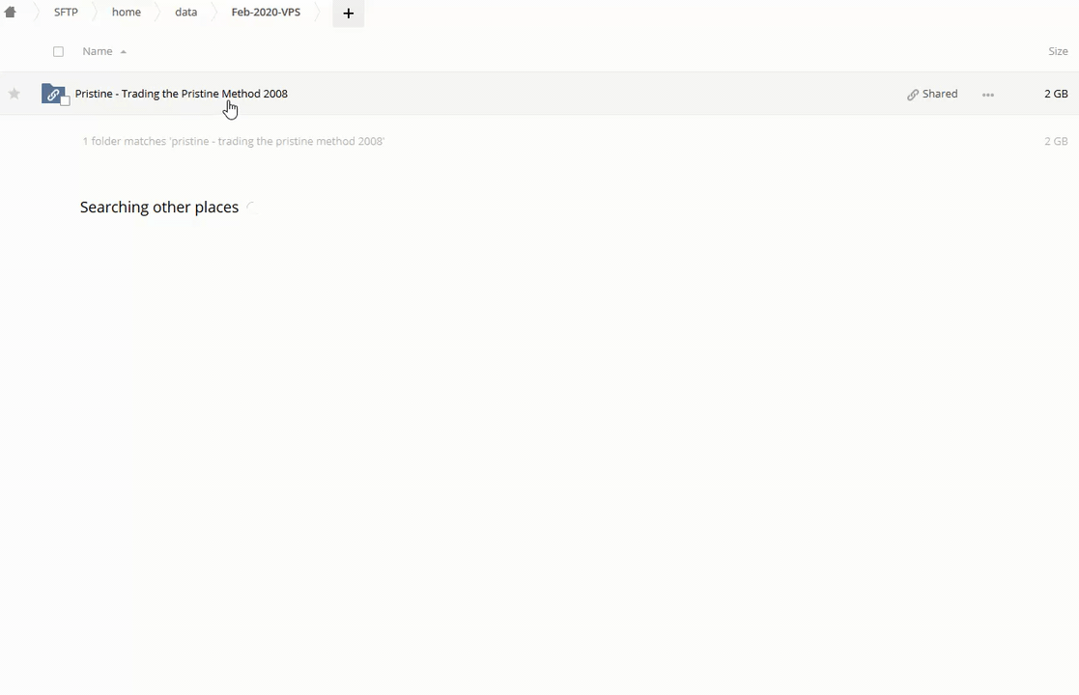The width and height of the screenshot is (1079, 695).
Task: Click the folder's 2 GB size value
Action: [x=1055, y=94]
